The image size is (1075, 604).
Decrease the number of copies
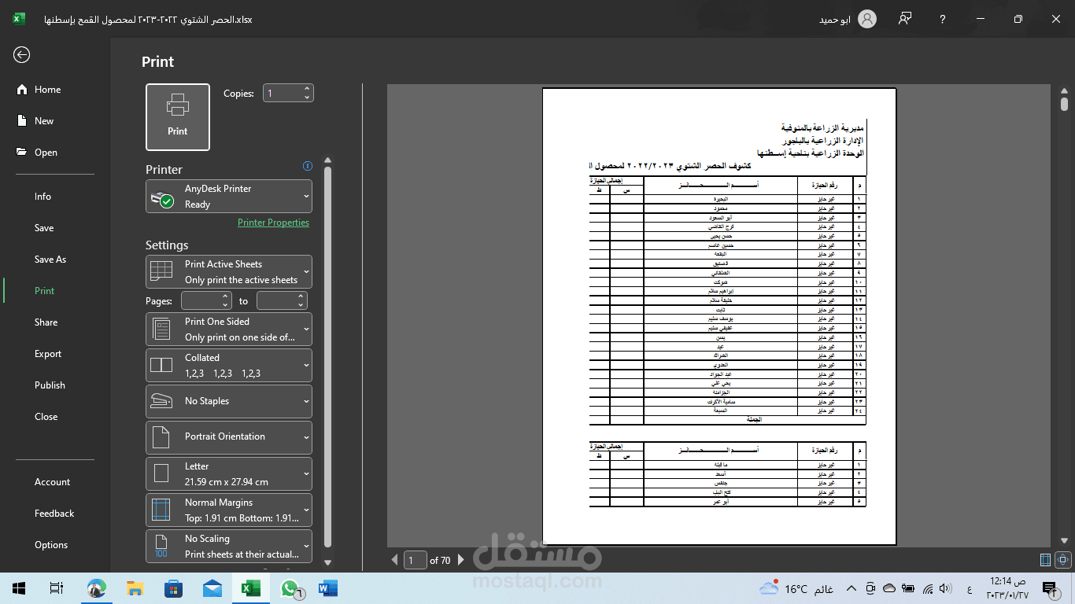(307, 98)
